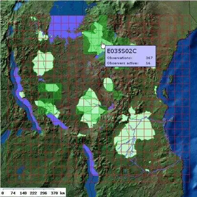This screenshot has width=197, height=197.
Task: Select the pale green patch west of Lake Victoria
Action: coord(42,36)
